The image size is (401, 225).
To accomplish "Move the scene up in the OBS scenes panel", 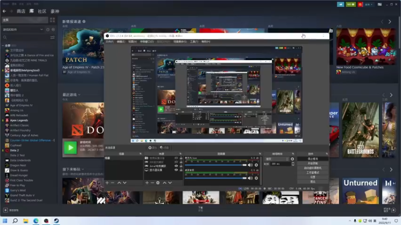I will point(119,182).
